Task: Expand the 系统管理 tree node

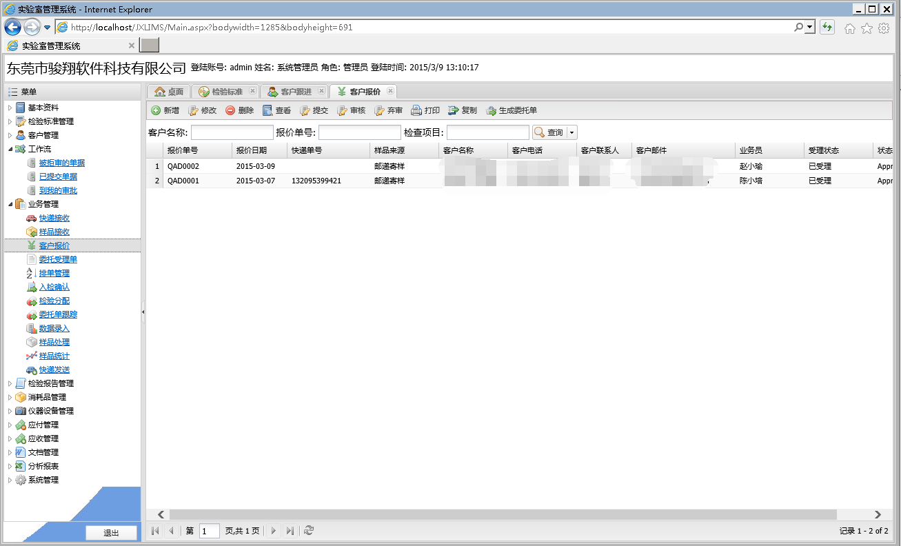Action: point(10,480)
